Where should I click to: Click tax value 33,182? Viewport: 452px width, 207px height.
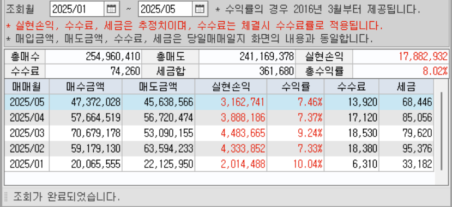(x=418, y=164)
